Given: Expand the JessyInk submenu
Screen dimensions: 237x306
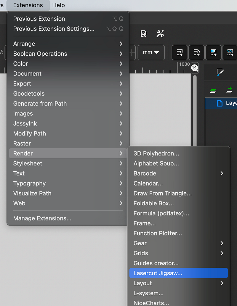Looking at the screenshot, I should coord(68,123).
